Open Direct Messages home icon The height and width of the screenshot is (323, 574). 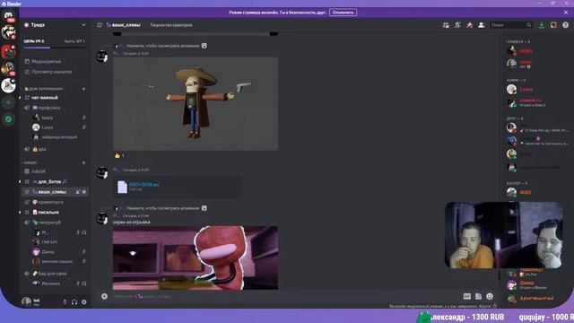(8, 16)
